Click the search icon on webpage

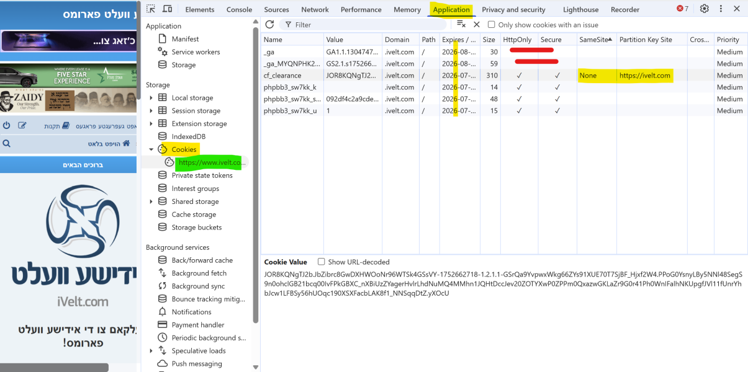click(6, 143)
